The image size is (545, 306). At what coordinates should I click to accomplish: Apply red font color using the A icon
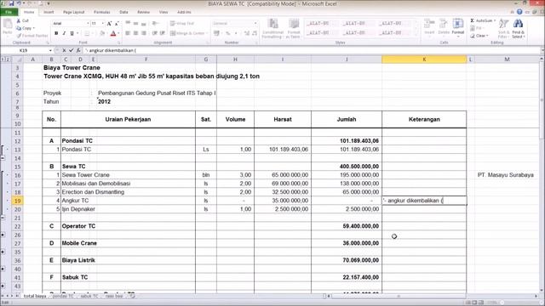113,33
